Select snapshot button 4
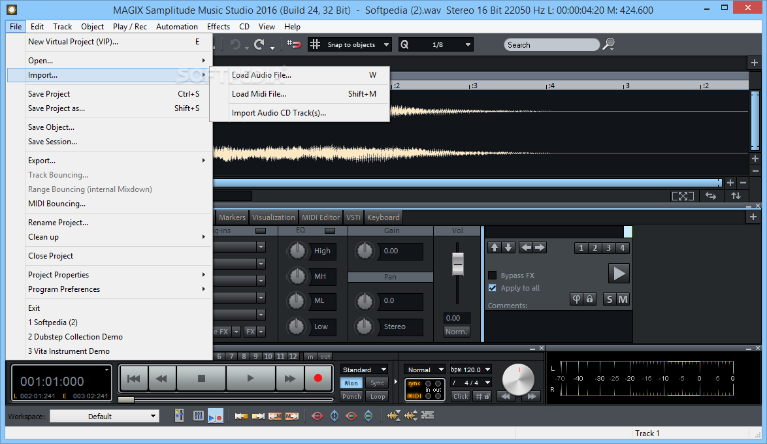Screen dimensions: 767x444 (622, 247)
